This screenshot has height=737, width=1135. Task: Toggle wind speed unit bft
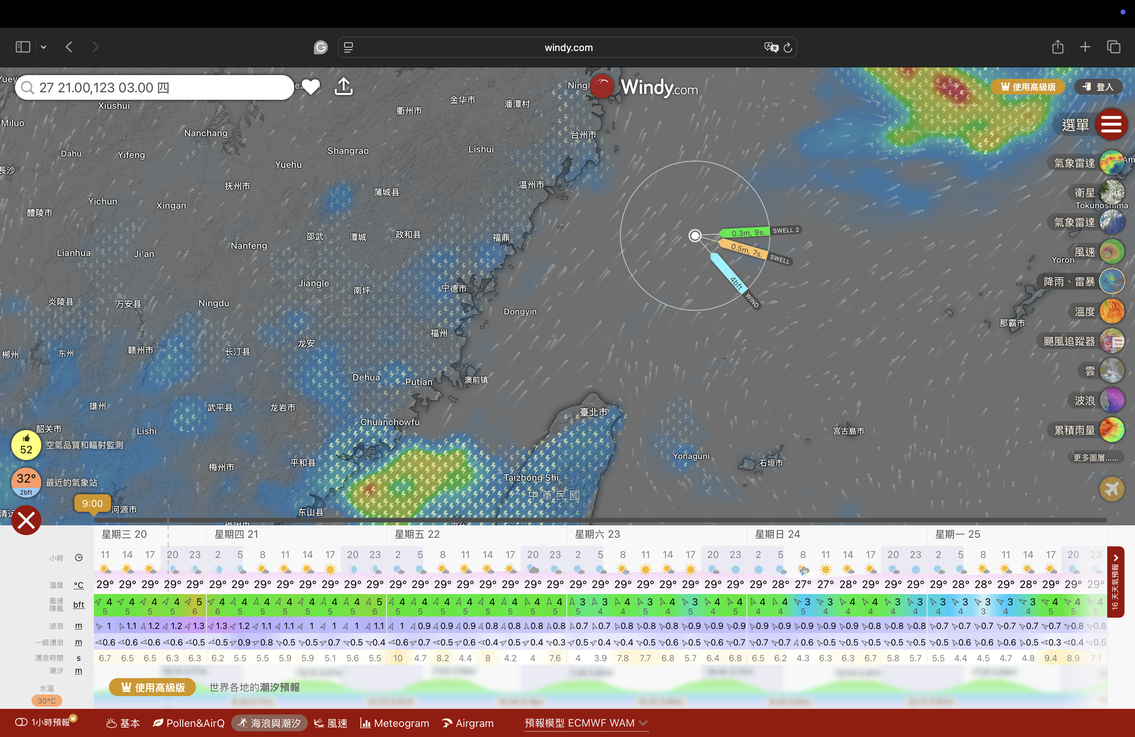pyautogui.click(x=79, y=605)
